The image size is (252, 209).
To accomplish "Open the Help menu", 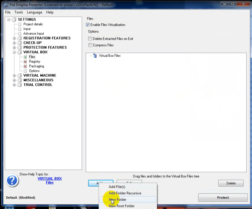I will pos(50,12).
